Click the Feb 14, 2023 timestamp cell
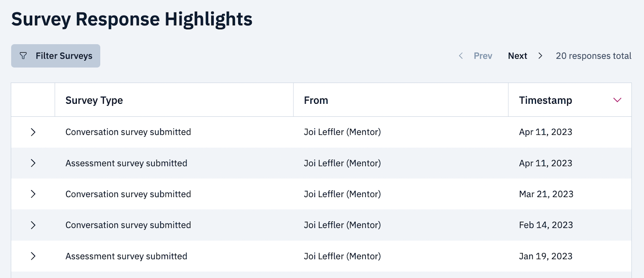The width and height of the screenshot is (644, 278). pos(546,225)
